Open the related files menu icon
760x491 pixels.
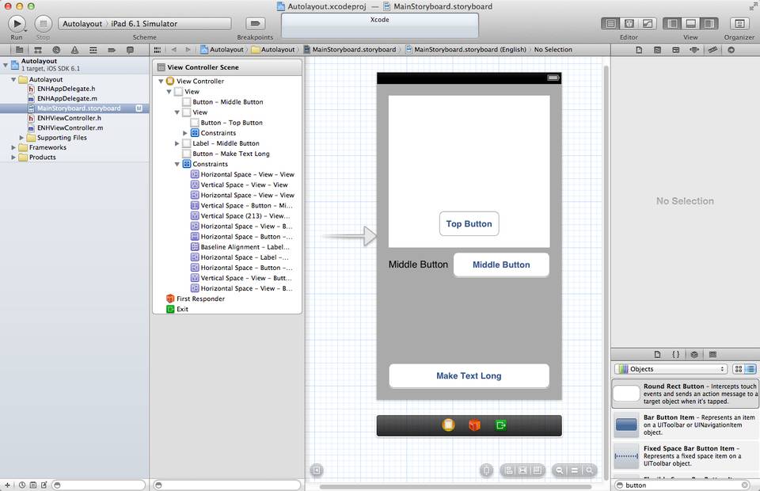point(157,49)
